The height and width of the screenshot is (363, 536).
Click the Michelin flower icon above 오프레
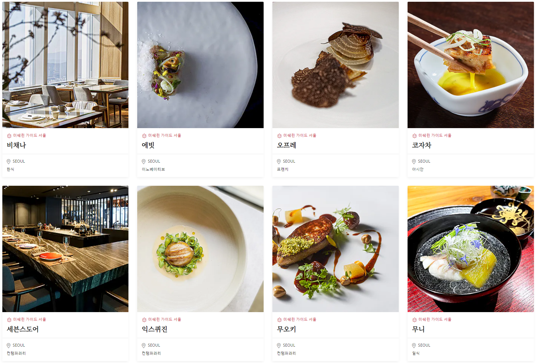click(x=279, y=136)
